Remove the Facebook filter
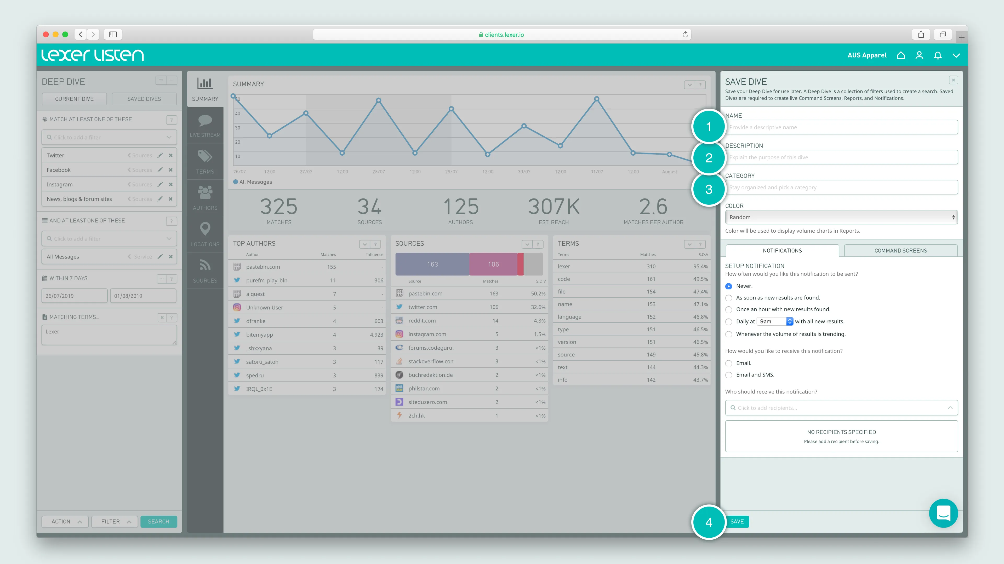Screen dimensions: 1004x564 pyautogui.click(x=171, y=170)
